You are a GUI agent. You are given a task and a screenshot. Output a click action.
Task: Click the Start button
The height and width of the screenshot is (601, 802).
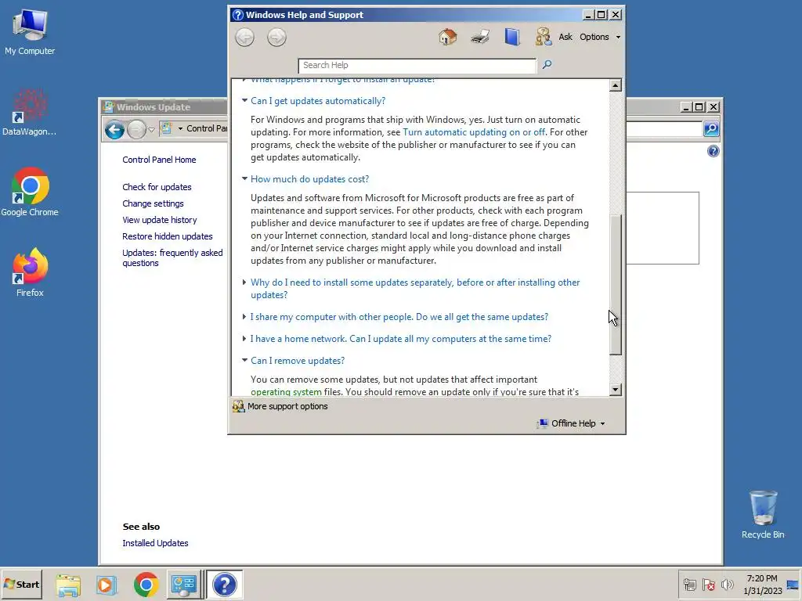pyautogui.click(x=21, y=585)
